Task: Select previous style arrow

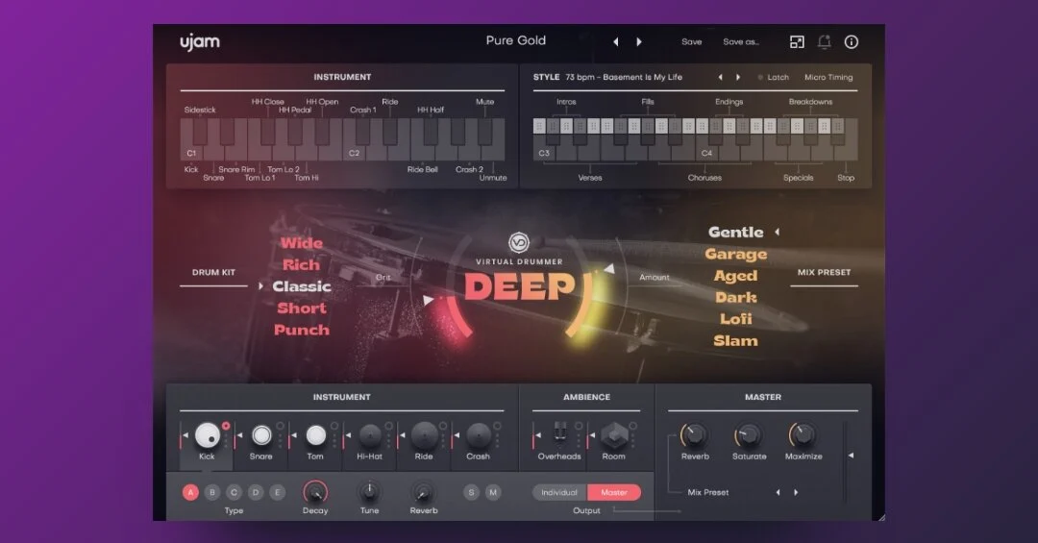Action: pyautogui.click(x=720, y=78)
